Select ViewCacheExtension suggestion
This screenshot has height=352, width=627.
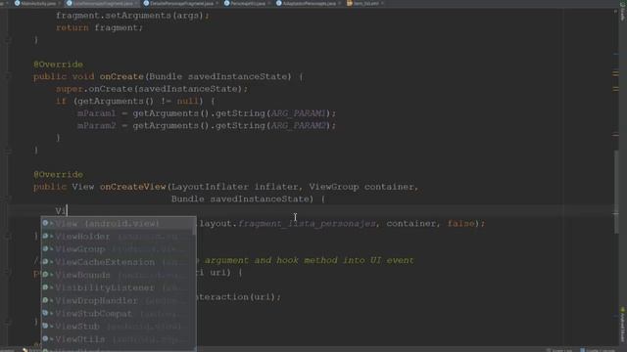point(118,262)
